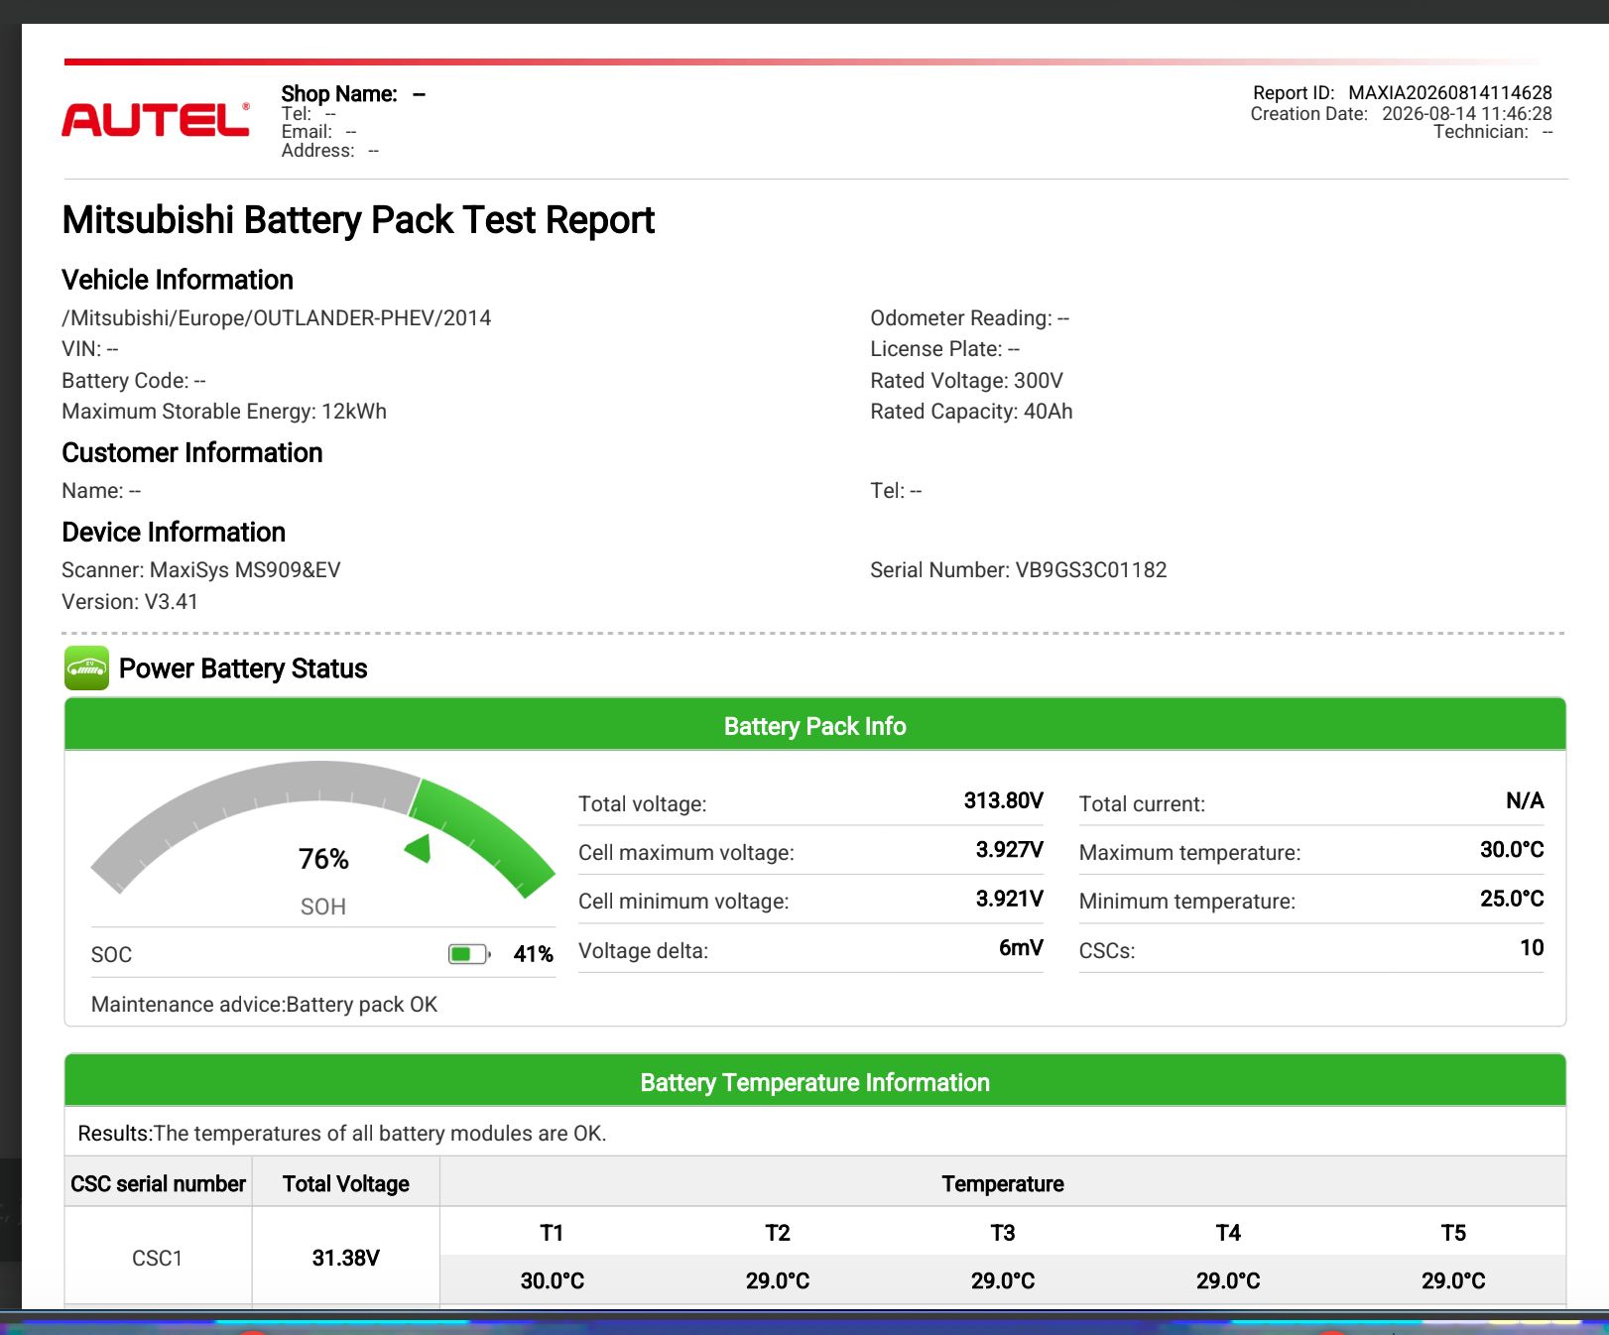Click Rated Capacity: 40Ah
1609x1335 pixels.
coord(971,412)
